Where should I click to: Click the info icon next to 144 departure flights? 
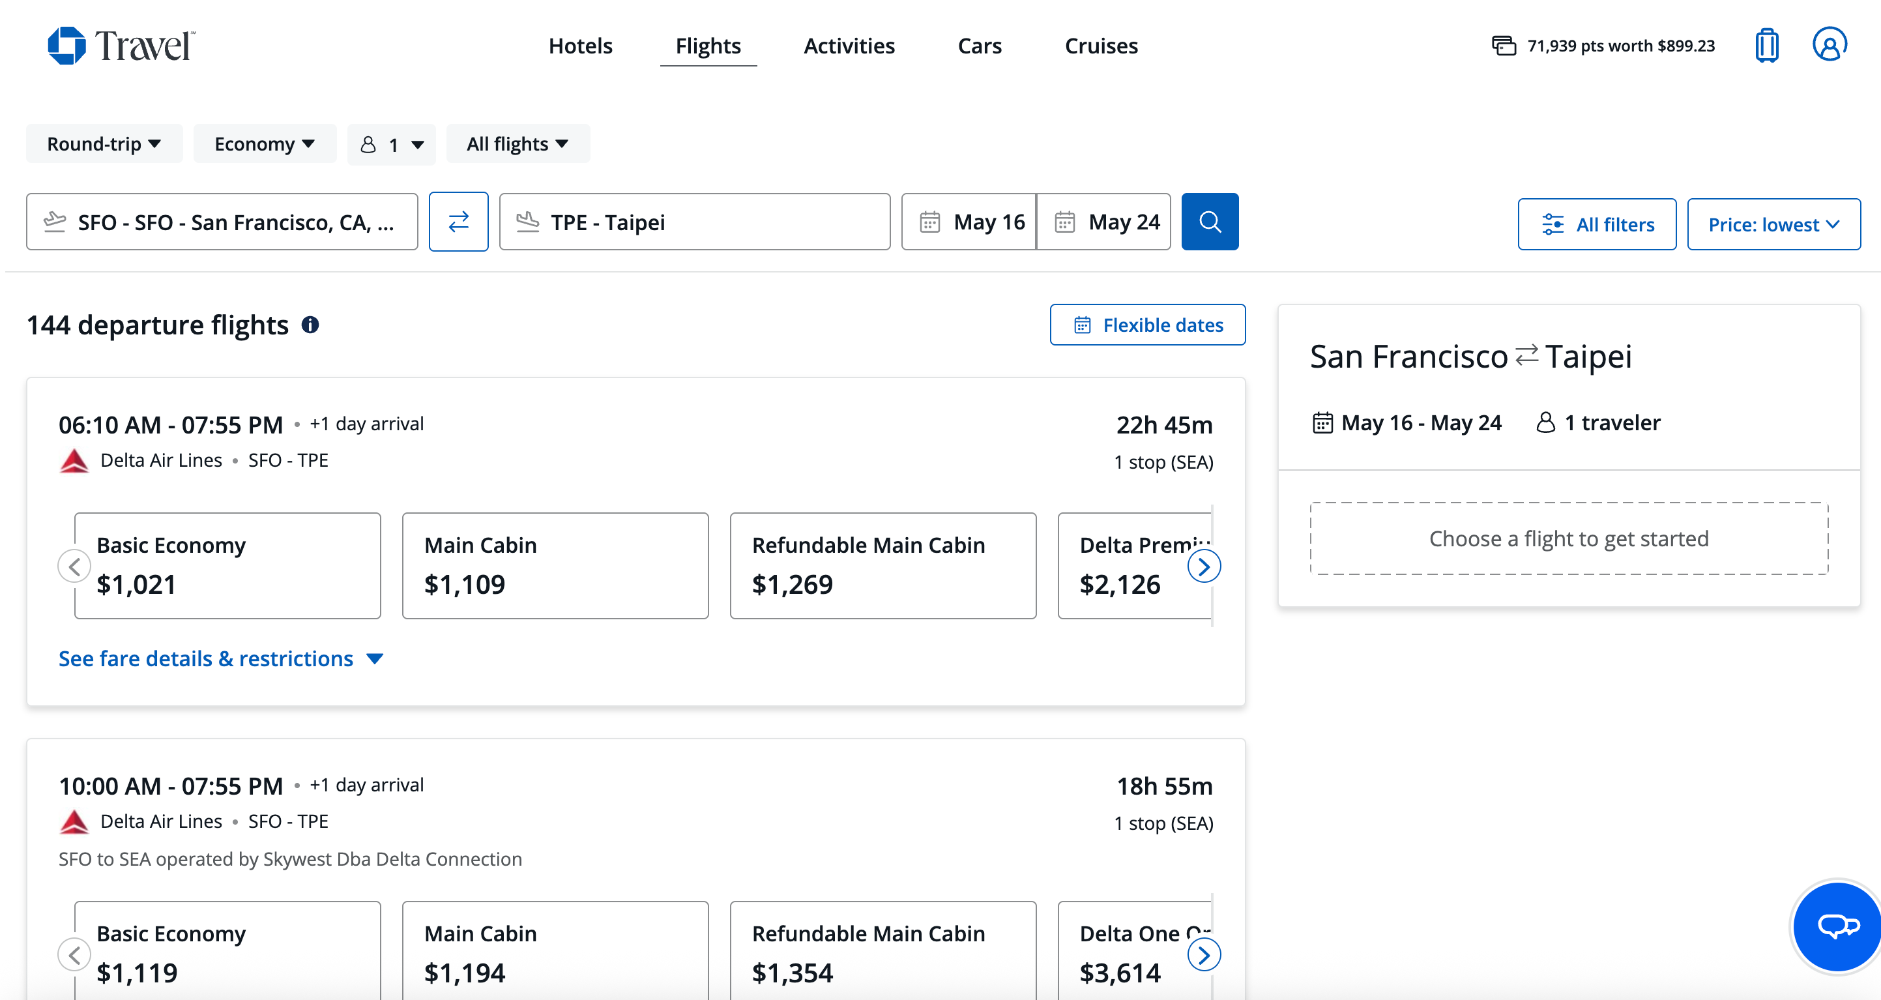click(x=310, y=325)
